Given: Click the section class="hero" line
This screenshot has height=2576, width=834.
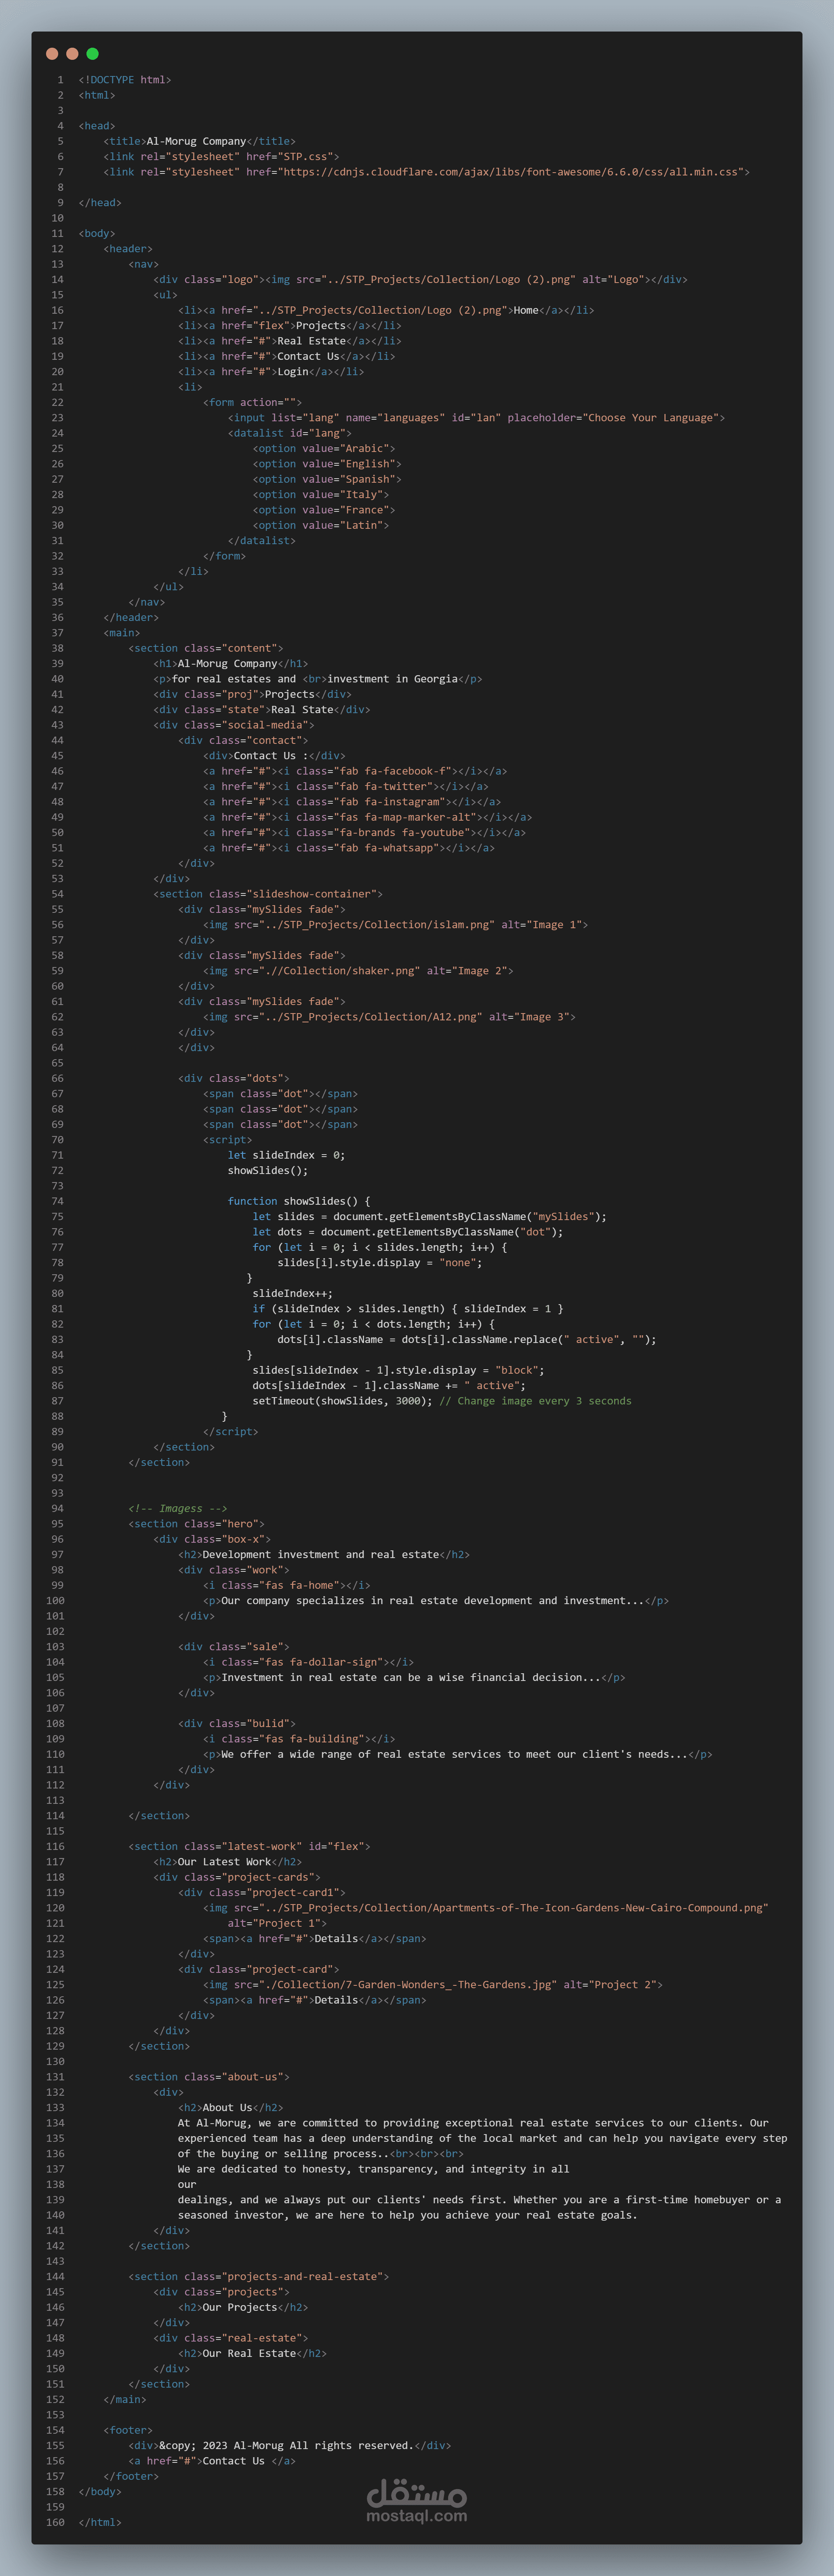Looking at the screenshot, I should click(x=196, y=1524).
